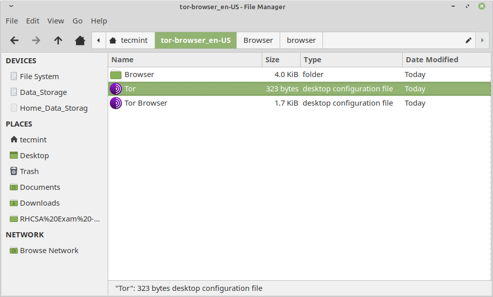The height and width of the screenshot is (297, 493).
Task: Go up to the parent folder
Action: 58,40
